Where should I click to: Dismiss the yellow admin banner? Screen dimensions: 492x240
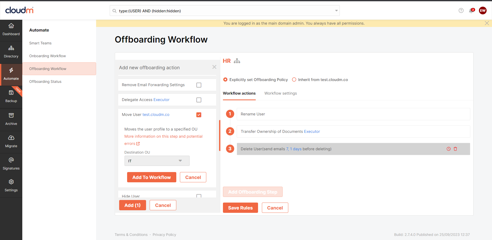coord(487,23)
